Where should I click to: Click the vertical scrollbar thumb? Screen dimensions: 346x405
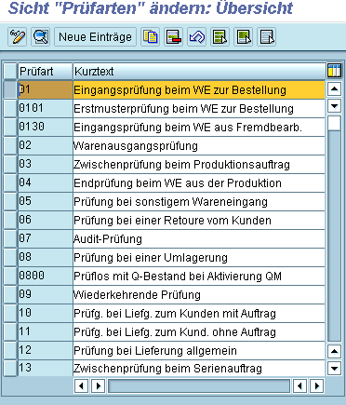(x=334, y=123)
